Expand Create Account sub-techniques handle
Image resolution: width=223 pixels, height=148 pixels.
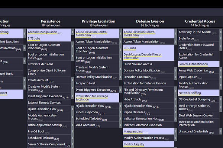(x=73, y=80)
